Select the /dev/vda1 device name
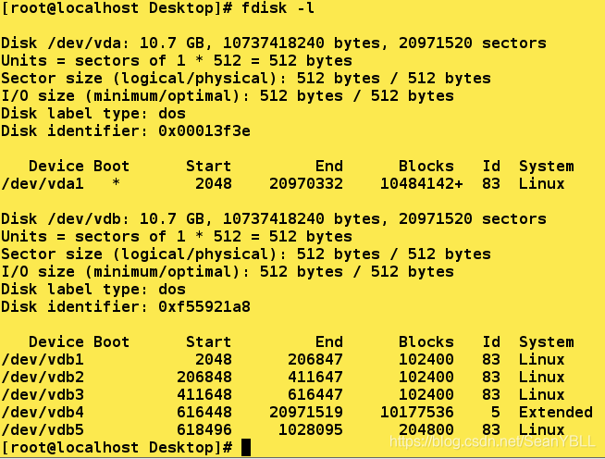This screenshot has height=459, width=605. (x=42, y=184)
